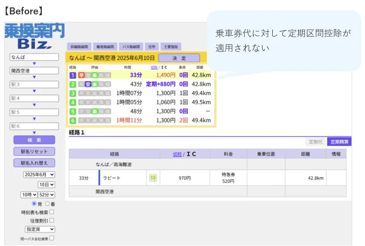Select route number 1 icon
Viewport: 365px width, 246px height.
[x=73, y=75]
